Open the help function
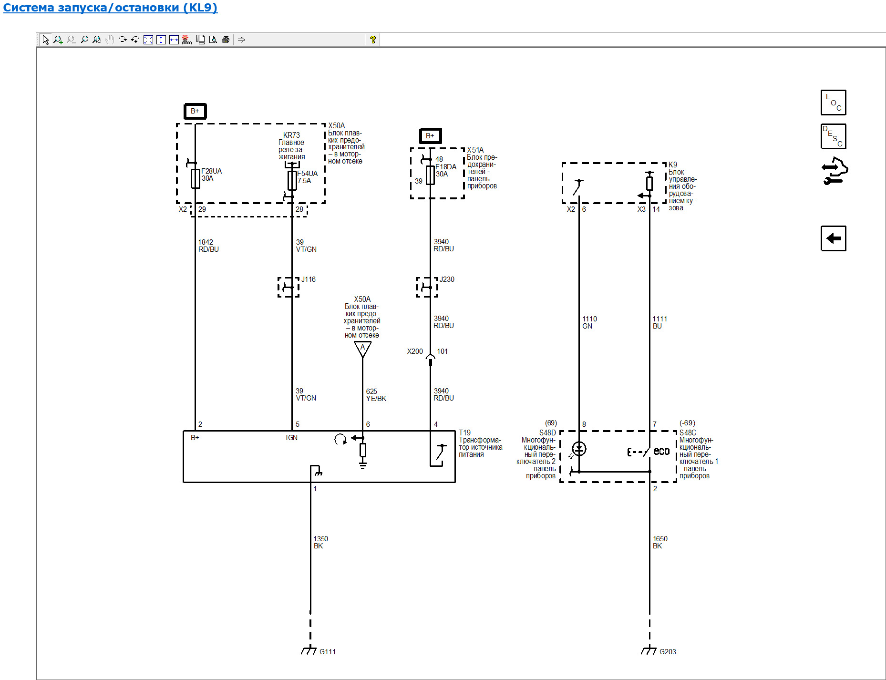 pyautogui.click(x=373, y=40)
